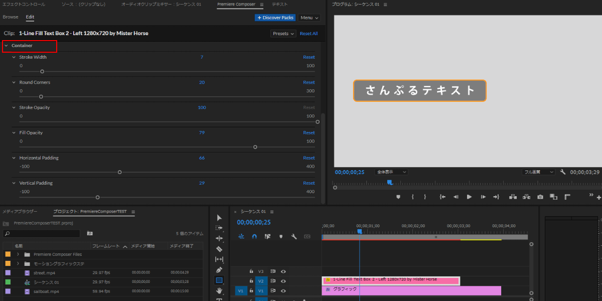Open the Presets dropdown
This screenshot has height=301, width=602.
(283, 34)
